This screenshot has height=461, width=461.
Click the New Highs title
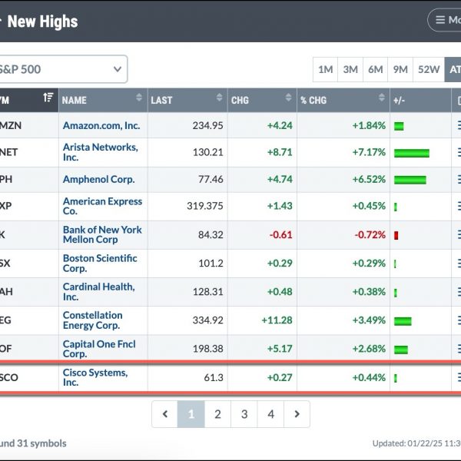pos(42,22)
